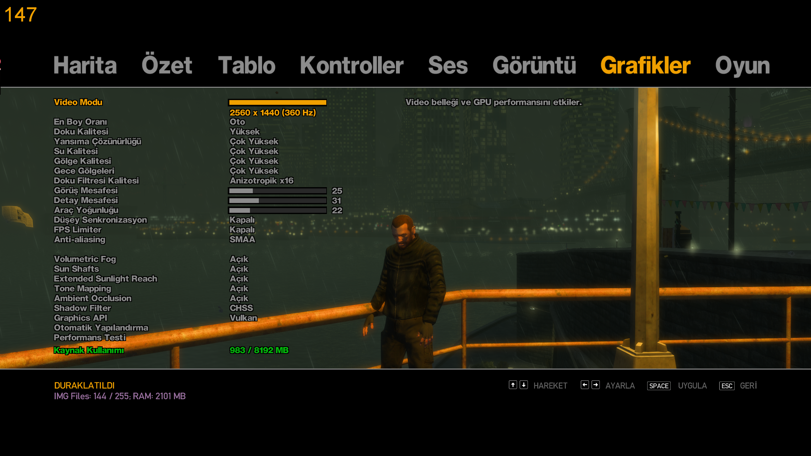The image size is (811, 456).
Task: Click the 983 / 8192 MB usage value
Action: click(259, 350)
